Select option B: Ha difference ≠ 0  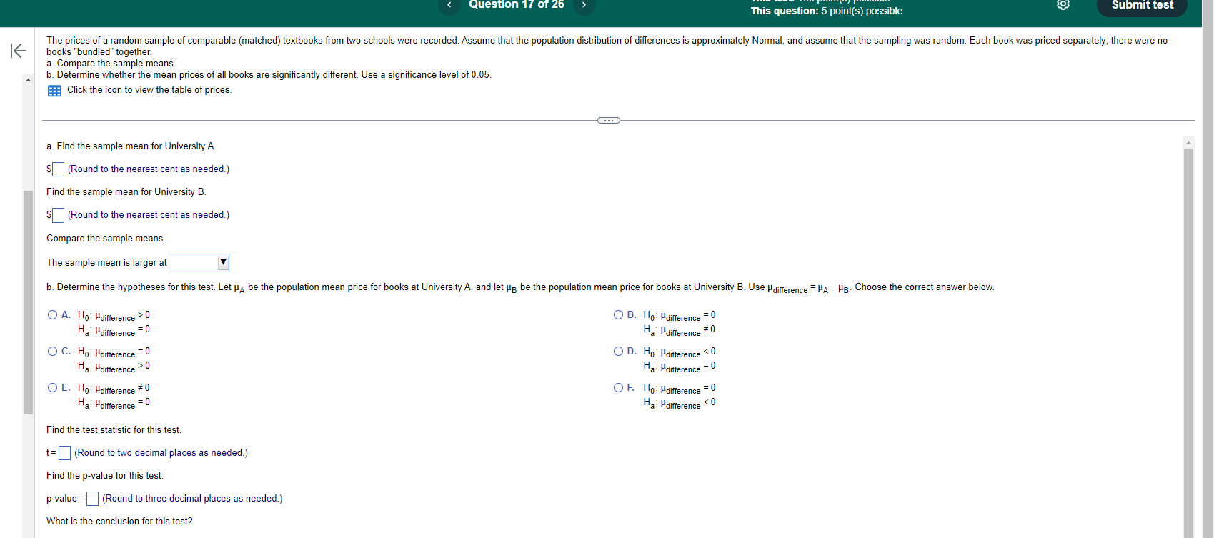click(619, 315)
